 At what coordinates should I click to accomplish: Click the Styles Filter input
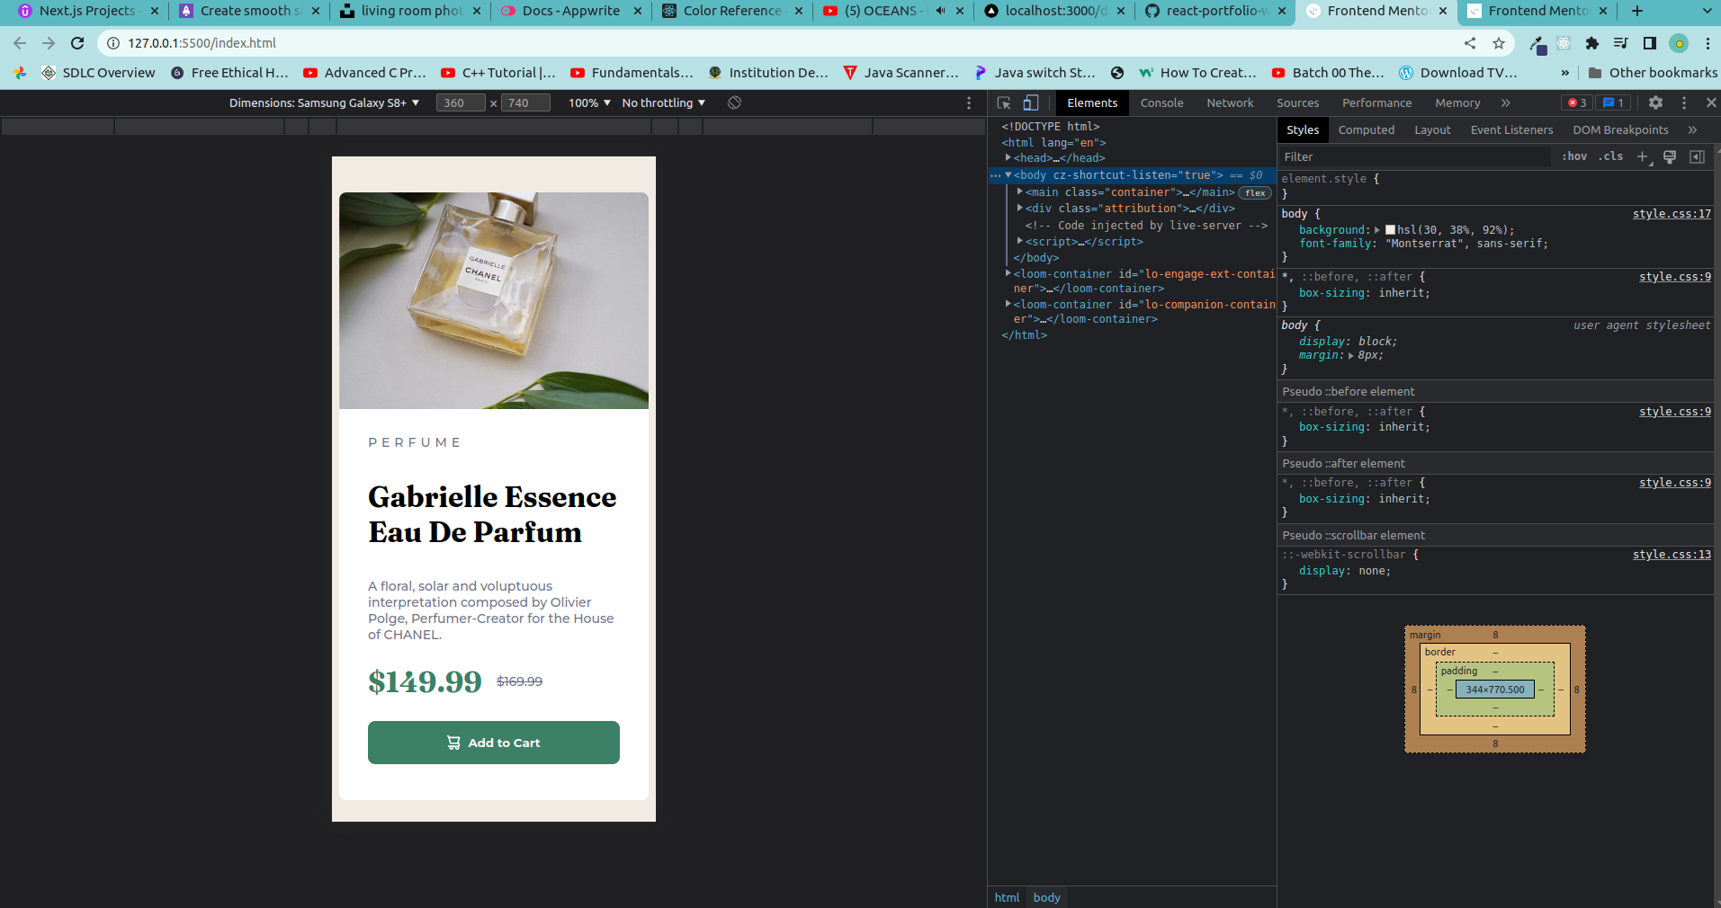click(x=1415, y=156)
